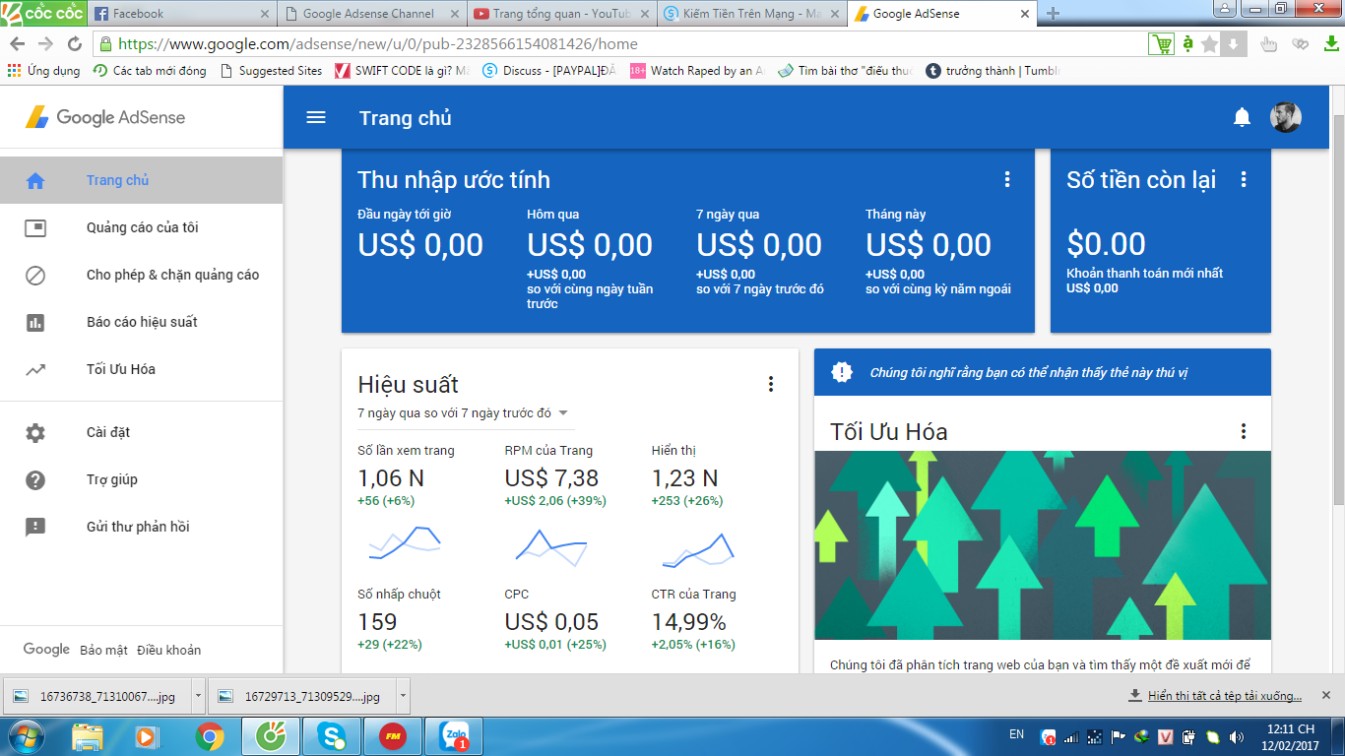This screenshot has height=756, width=1345.
Task: Click the Cài đặt gear icon
Action: [35, 432]
